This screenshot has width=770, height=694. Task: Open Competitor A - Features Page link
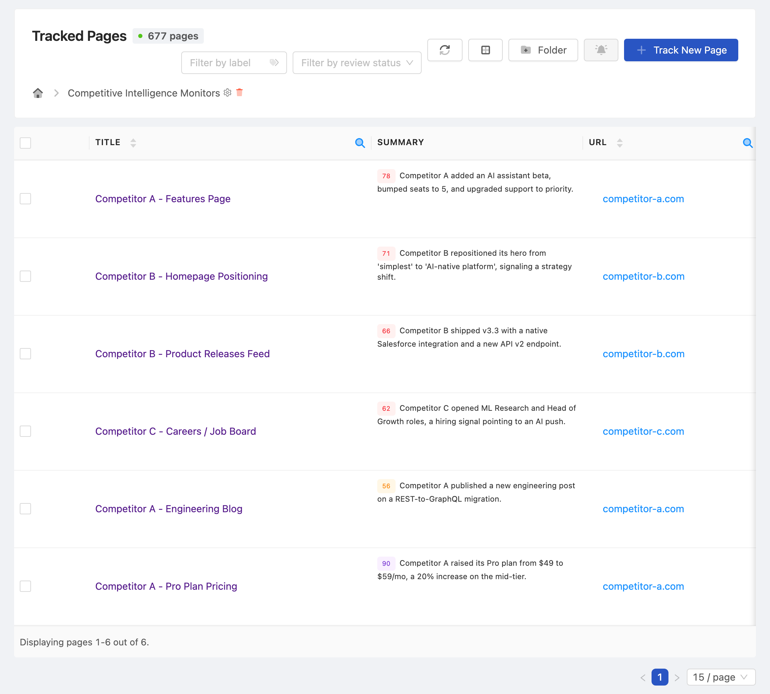click(x=163, y=199)
